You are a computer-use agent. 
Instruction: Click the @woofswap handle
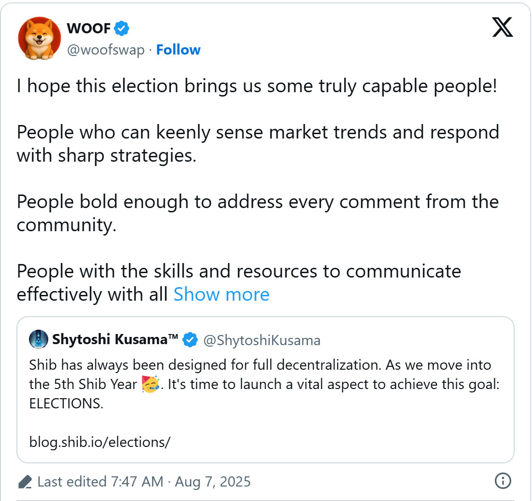pyautogui.click(x=105, y=50)
